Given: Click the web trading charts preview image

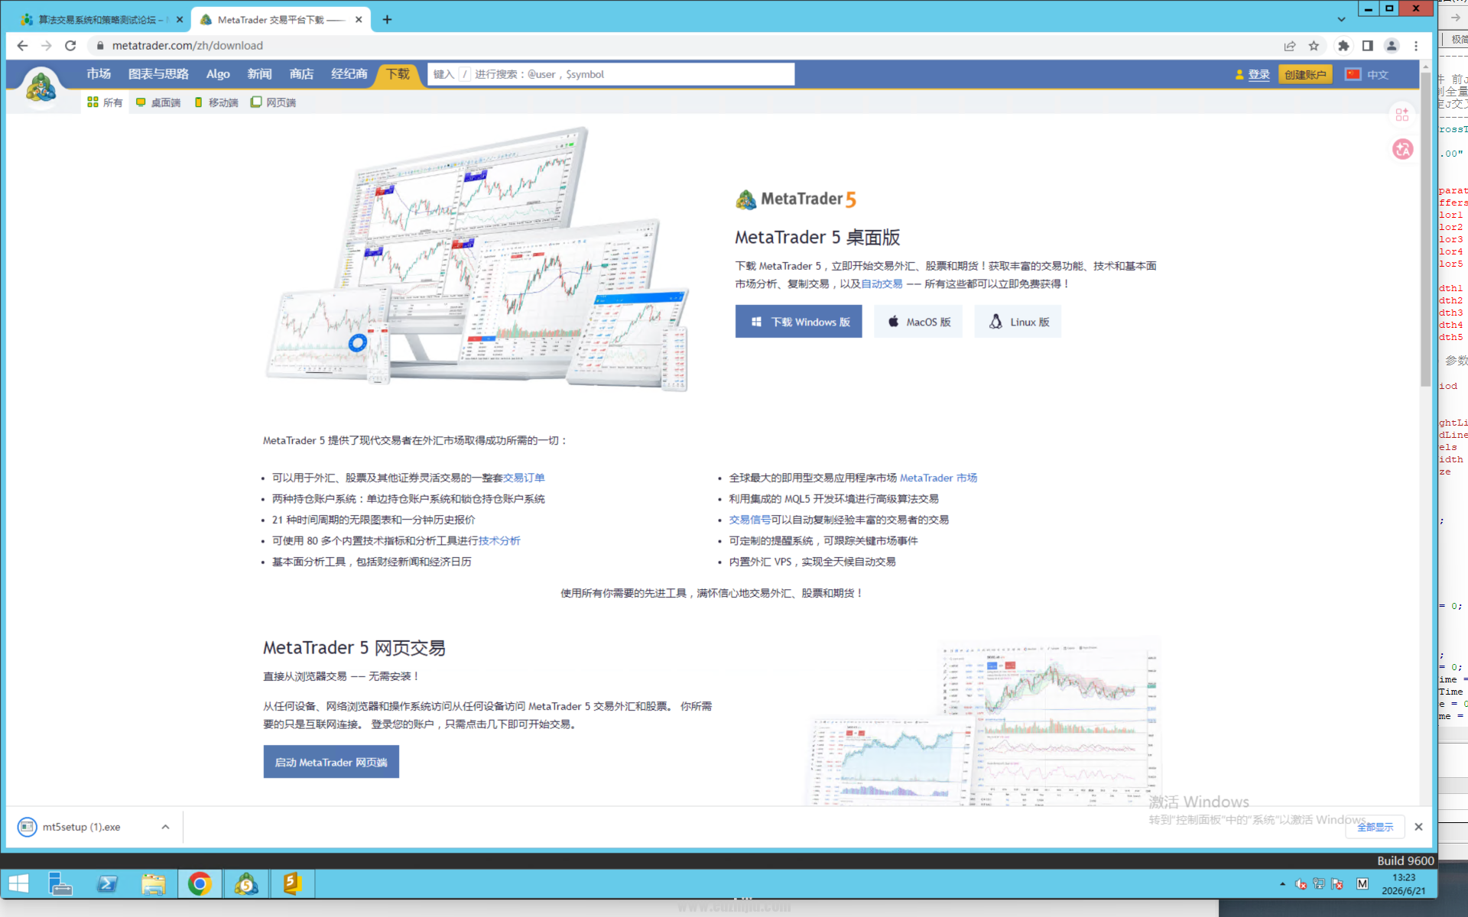Looking at the screenshot, I should click(985, 722).
